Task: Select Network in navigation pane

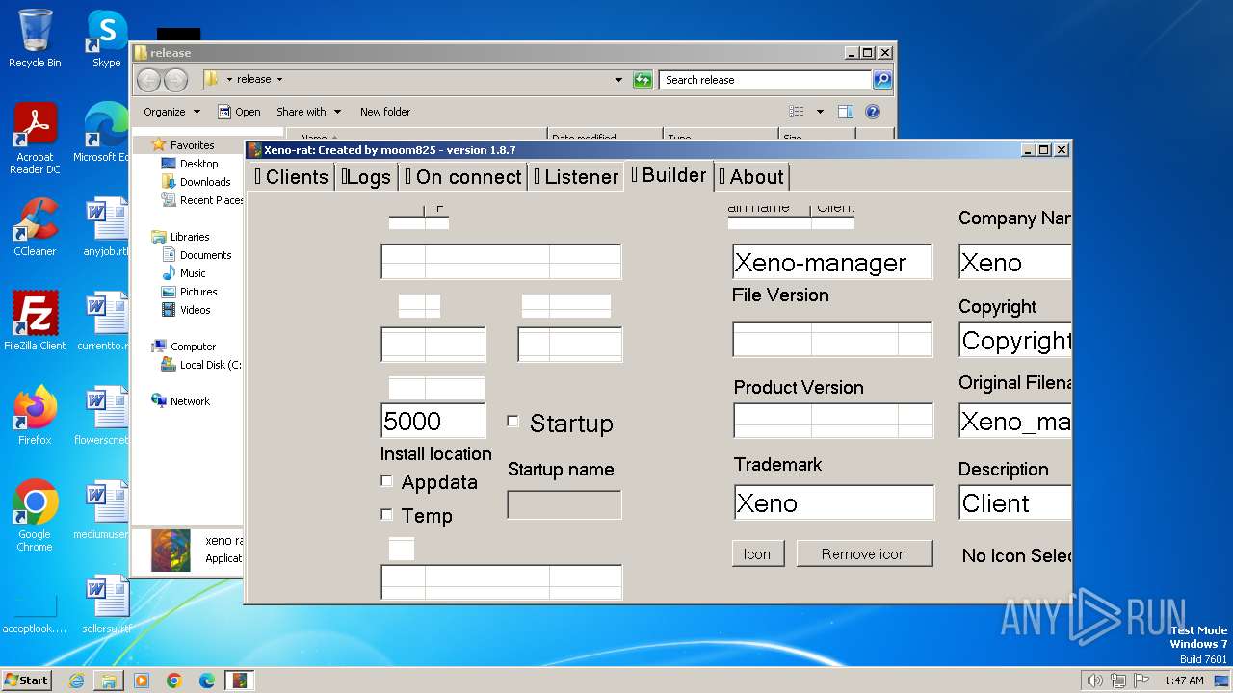Action: [x=190, y=401]
